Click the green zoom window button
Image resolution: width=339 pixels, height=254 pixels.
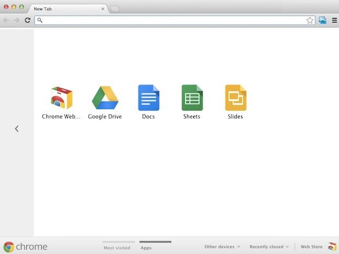pyautogui.click(x=21, y=7)
